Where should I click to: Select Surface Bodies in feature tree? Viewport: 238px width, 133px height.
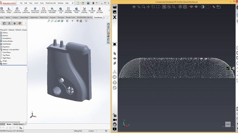[7, 41]
